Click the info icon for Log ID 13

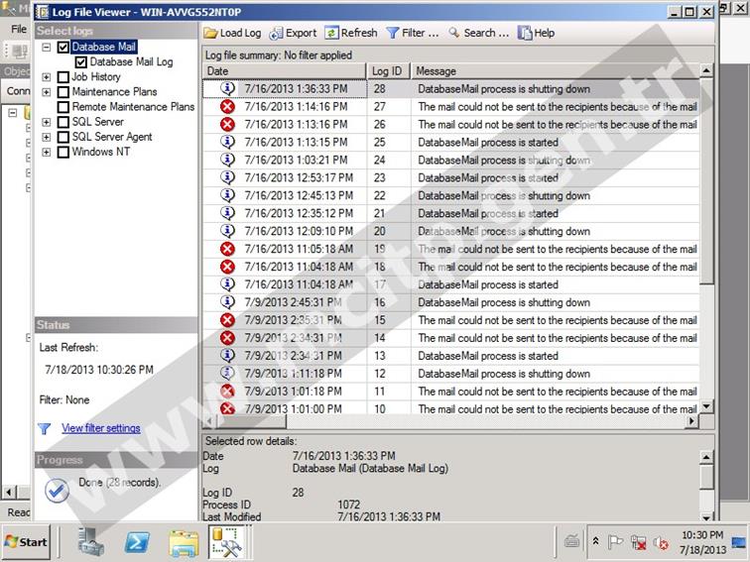pos(228,356)
